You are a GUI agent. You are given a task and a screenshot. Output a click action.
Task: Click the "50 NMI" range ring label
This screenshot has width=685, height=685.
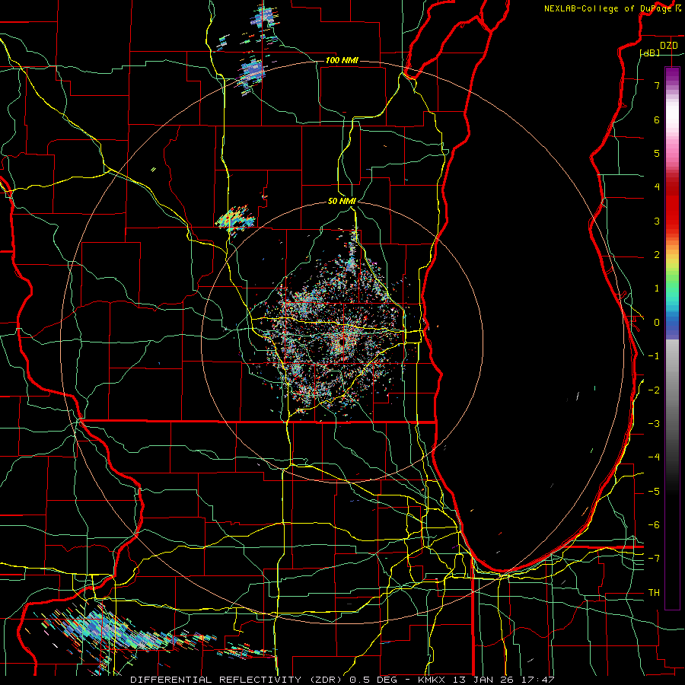(342, 201)
